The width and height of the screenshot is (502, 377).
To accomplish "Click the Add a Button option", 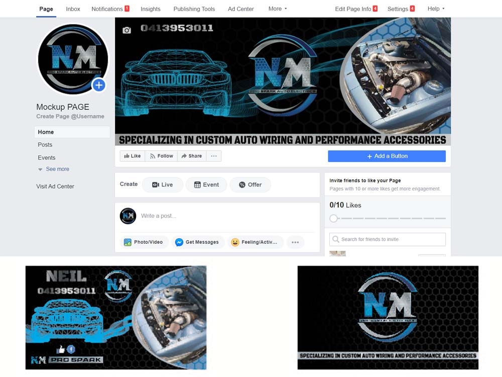I will point(387,156).
